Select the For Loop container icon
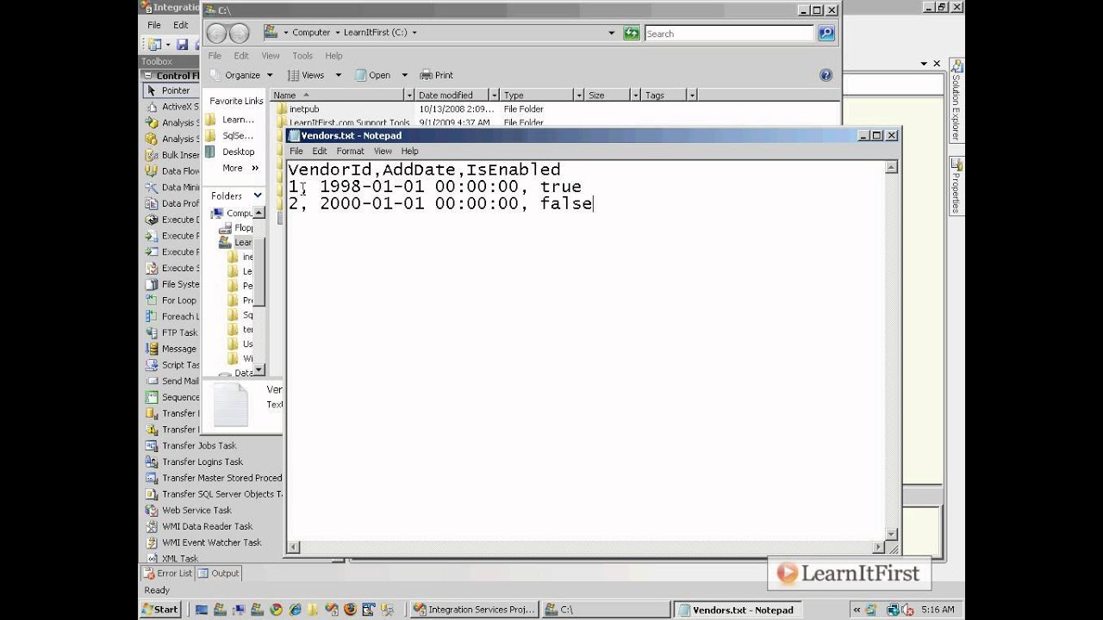Viewport: 1103px width, 620px height. click(152, 301)
